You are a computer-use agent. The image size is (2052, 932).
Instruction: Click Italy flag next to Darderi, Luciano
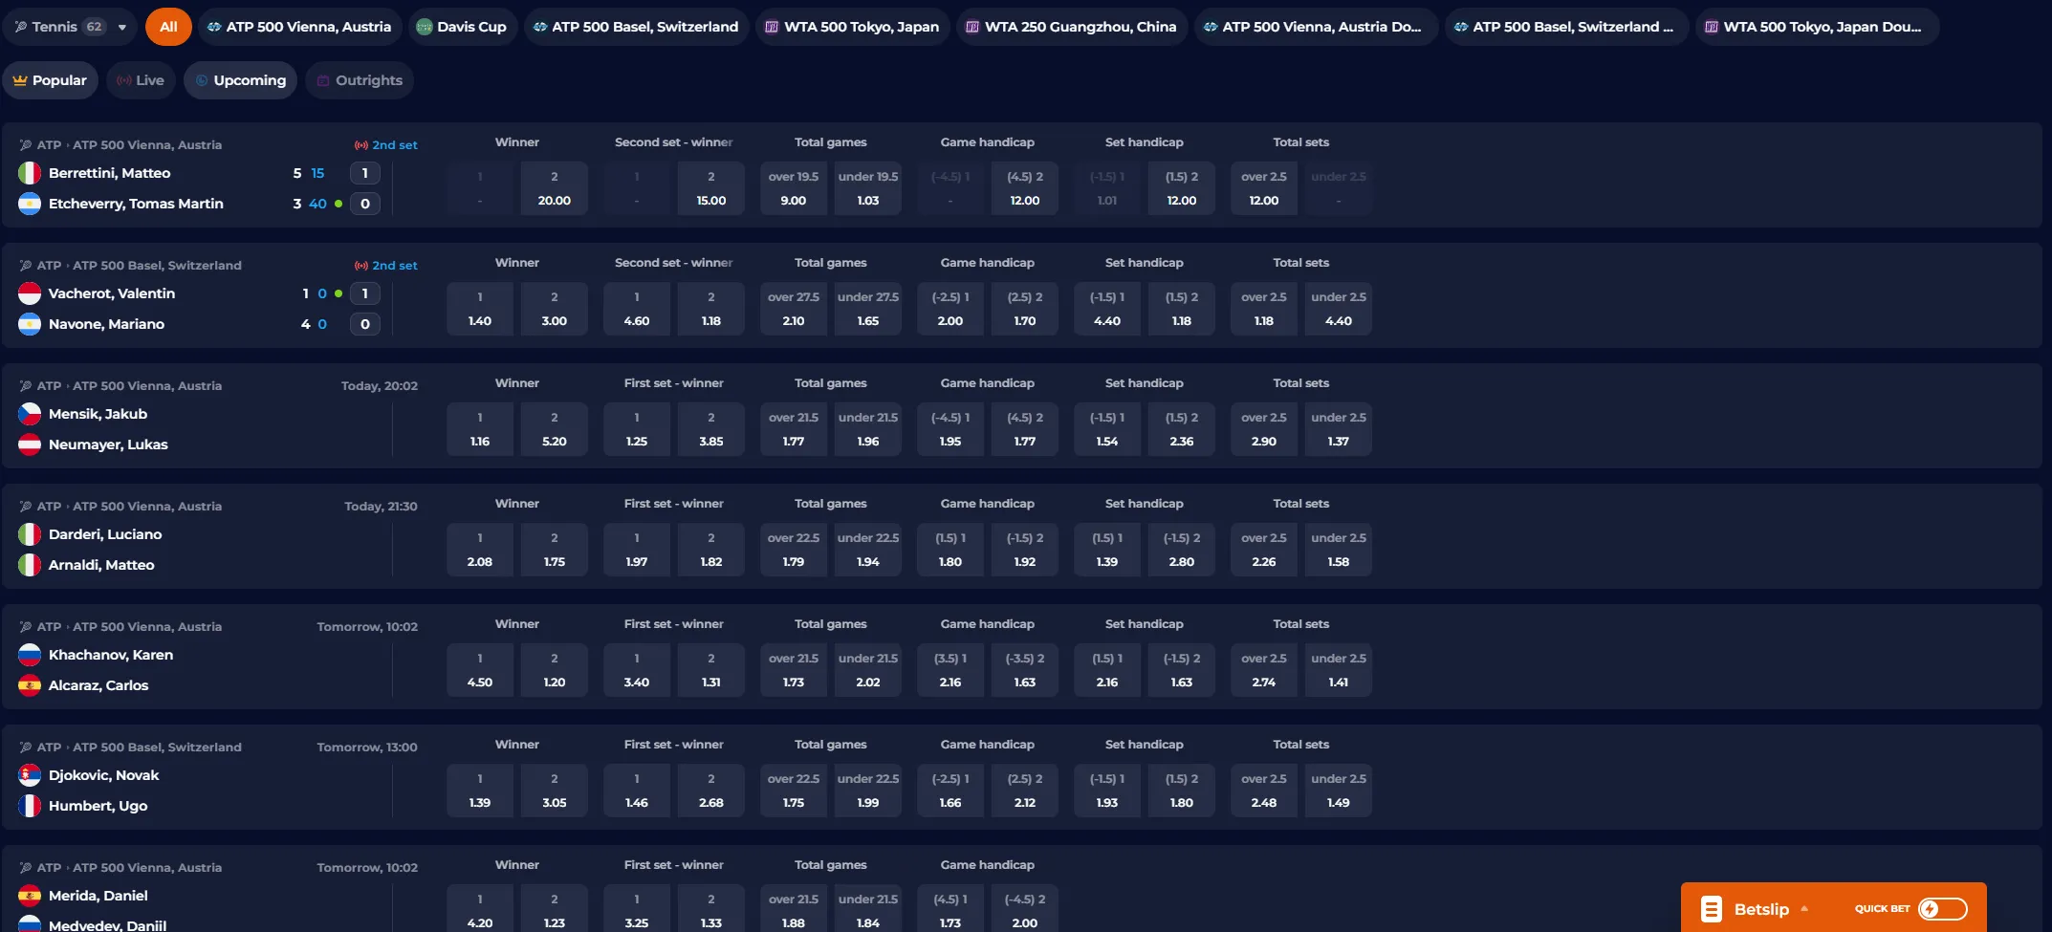point(30,534)
